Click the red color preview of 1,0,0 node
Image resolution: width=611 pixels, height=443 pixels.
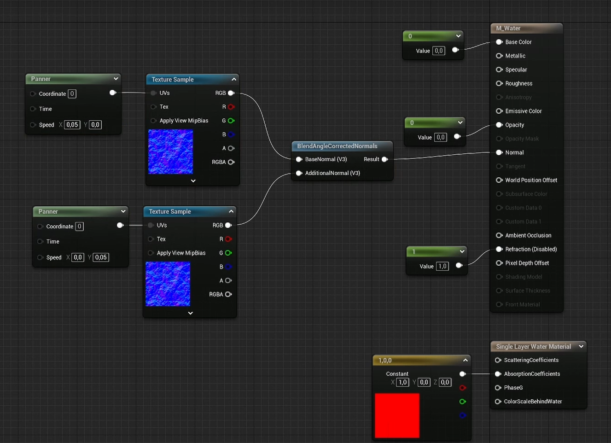point(397,415)
